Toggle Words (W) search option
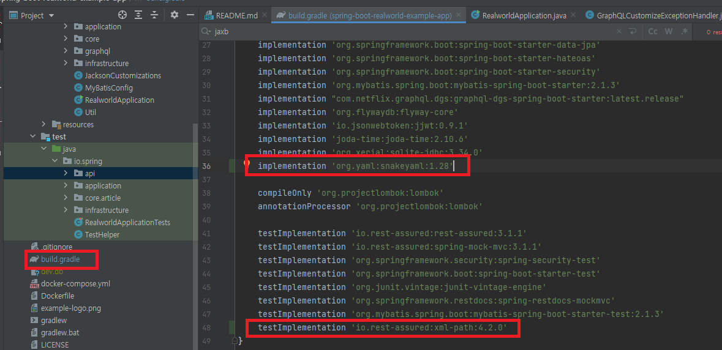Viewport: 722px width, 350px height. [x=669, y=32]
